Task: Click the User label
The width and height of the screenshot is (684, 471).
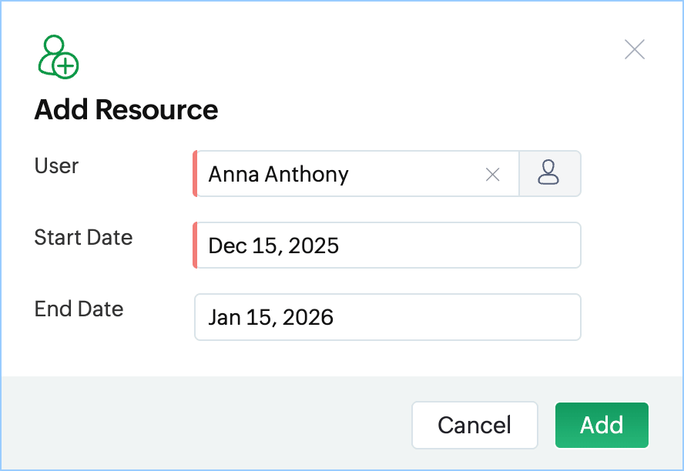Action: pos(56,165)
